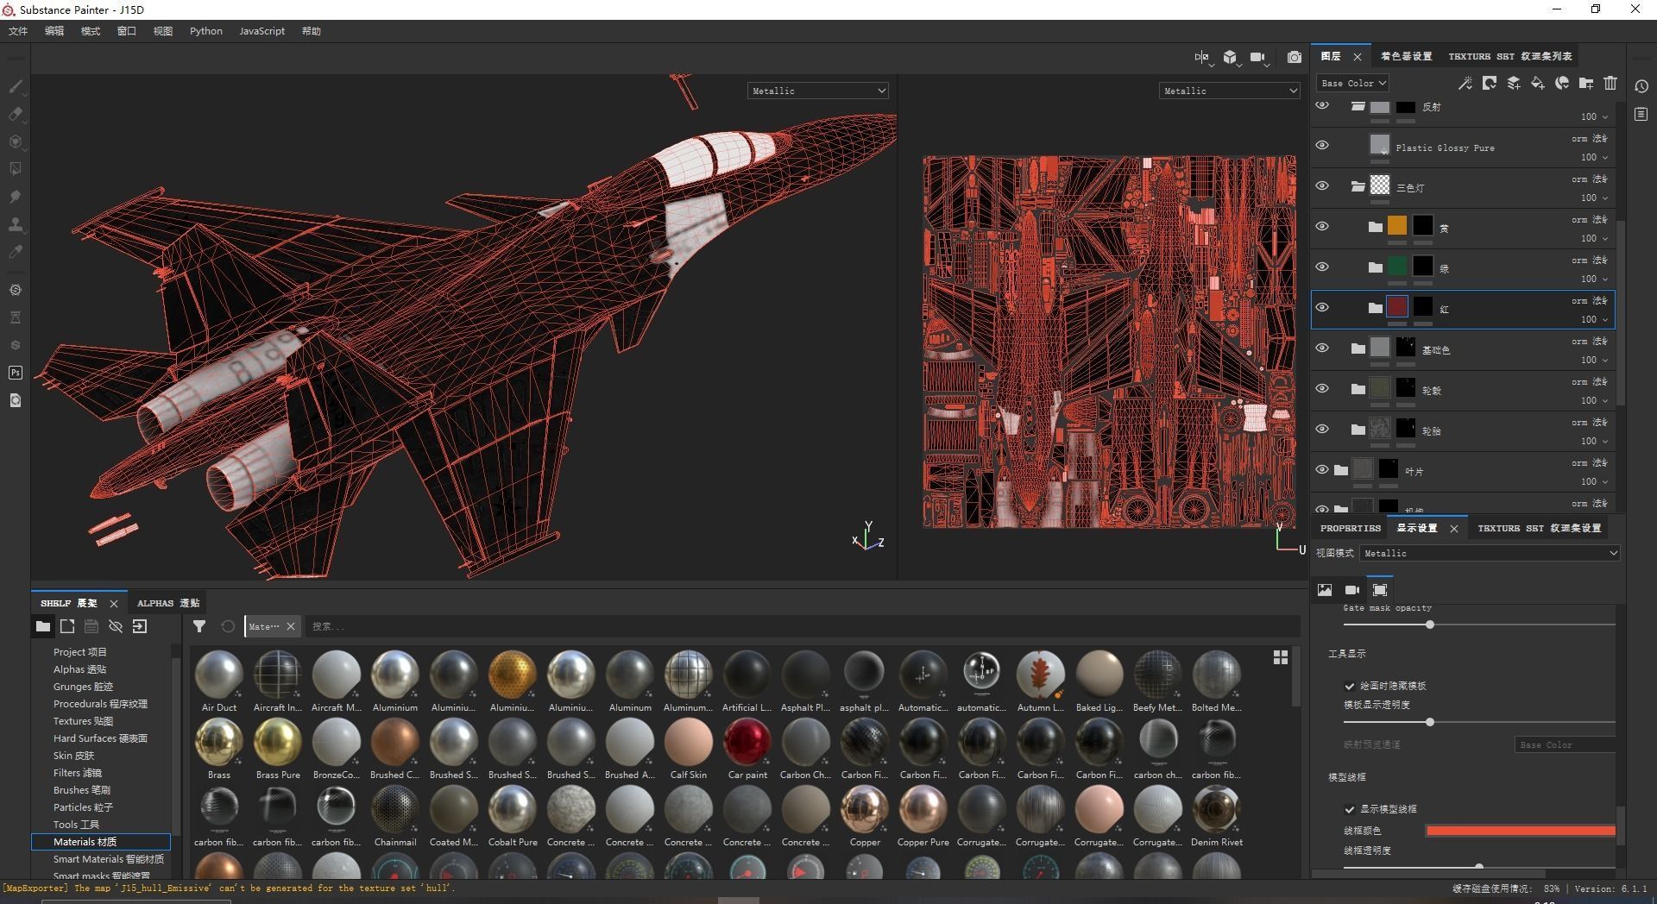The image size is (1657, 904).
Task: Select the Smudge tool
Action: 16,197
